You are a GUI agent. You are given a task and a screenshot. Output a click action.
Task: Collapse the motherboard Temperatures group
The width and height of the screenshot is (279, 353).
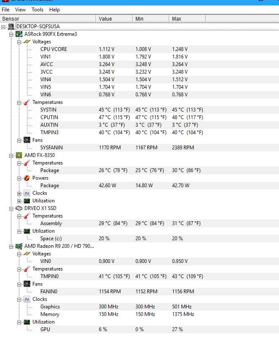tap(19, 103)
